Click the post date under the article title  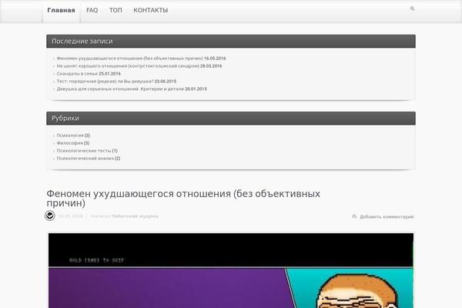(70, 216)
